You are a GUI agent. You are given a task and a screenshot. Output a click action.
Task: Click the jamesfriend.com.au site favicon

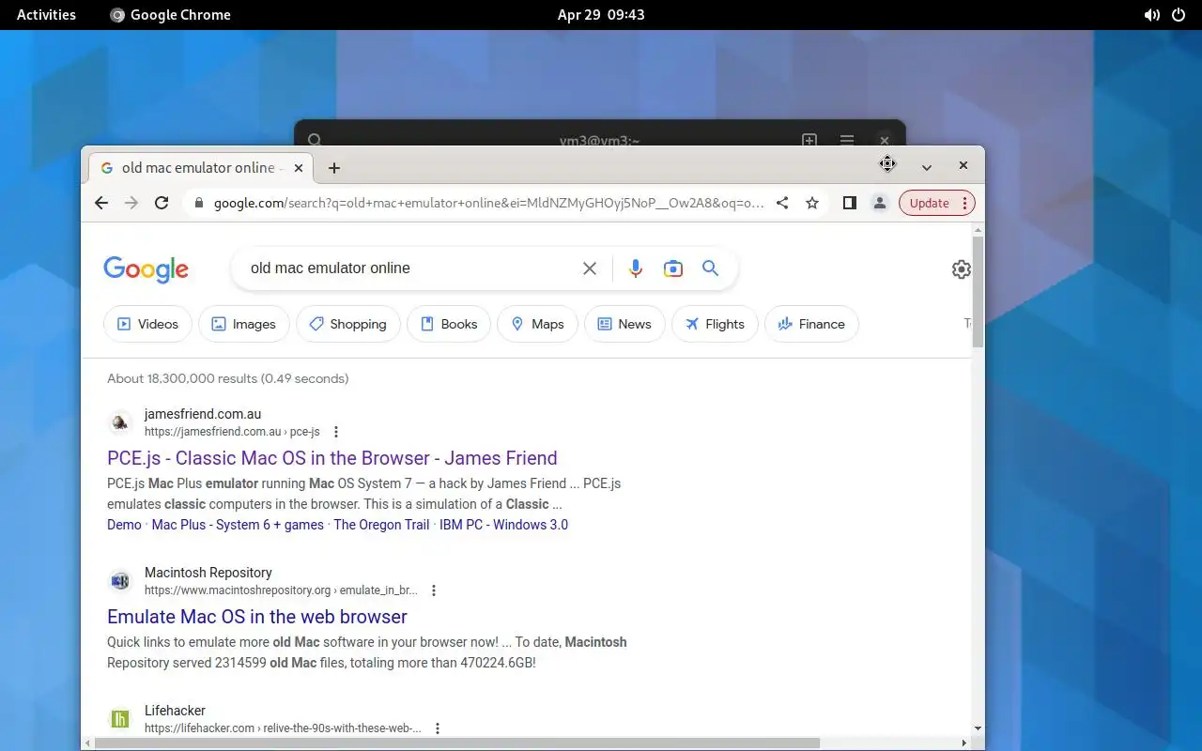[x=120, y=422]
